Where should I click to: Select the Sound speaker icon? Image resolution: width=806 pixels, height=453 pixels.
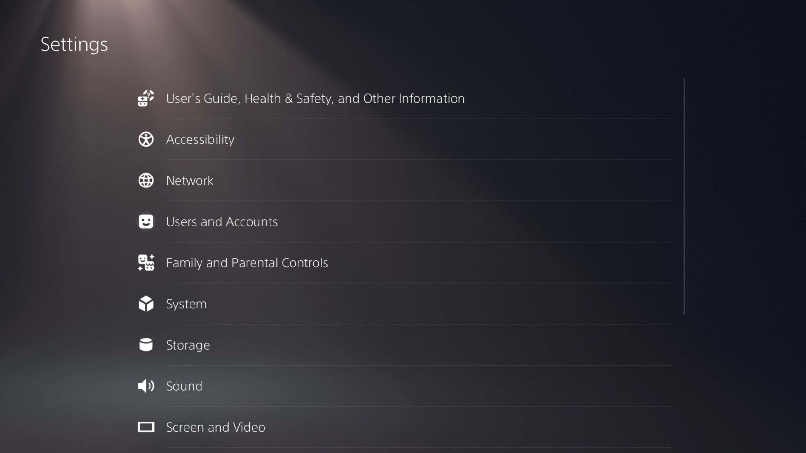[x=146, y=386]
